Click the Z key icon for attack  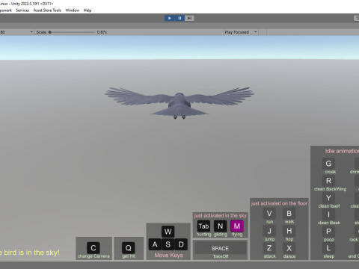pyautogui.click(x=269, y=248)
